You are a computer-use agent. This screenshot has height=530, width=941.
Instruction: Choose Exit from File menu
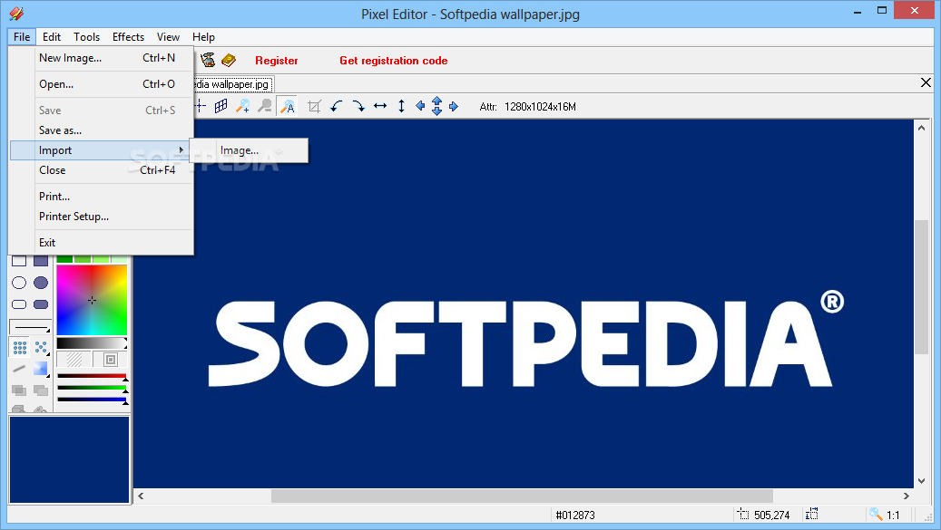(x=102, y=243)
